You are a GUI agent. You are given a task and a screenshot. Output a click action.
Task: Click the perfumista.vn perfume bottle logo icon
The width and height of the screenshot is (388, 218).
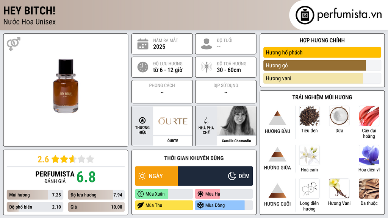(305, 15)
